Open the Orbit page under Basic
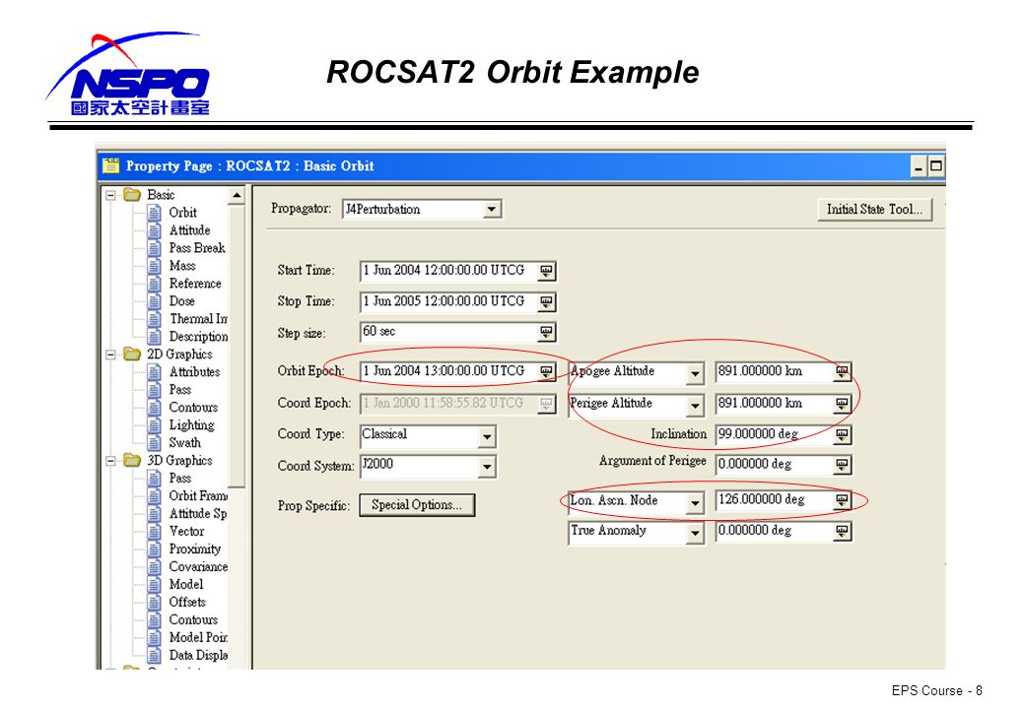 pyautogui.click(x=182, y=213)
